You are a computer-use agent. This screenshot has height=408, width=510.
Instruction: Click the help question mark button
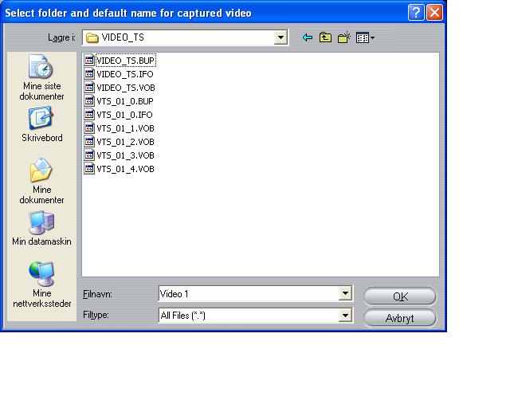pos(416,13)
